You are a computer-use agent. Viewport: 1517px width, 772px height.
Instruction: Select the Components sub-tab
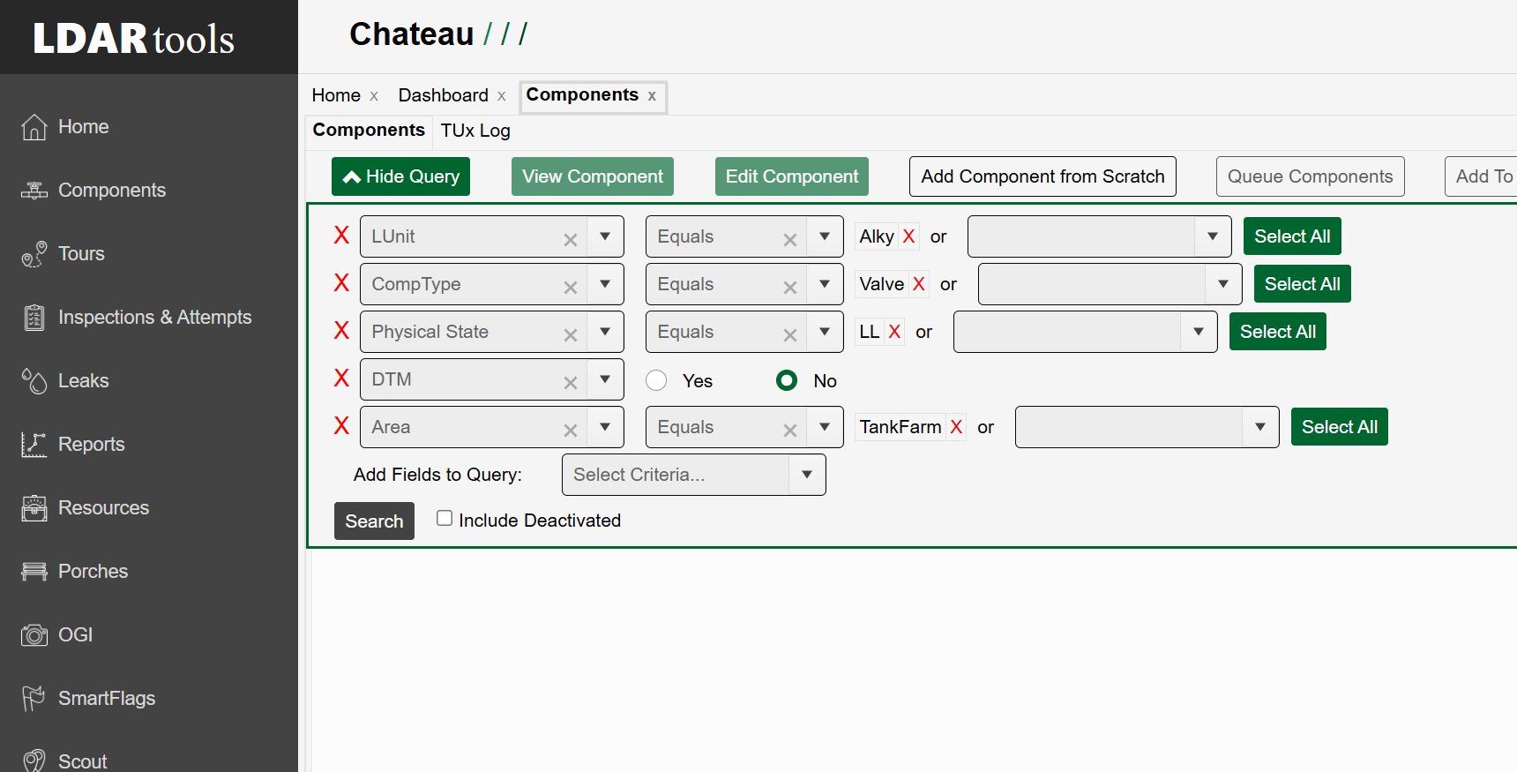tap(369, 130)
